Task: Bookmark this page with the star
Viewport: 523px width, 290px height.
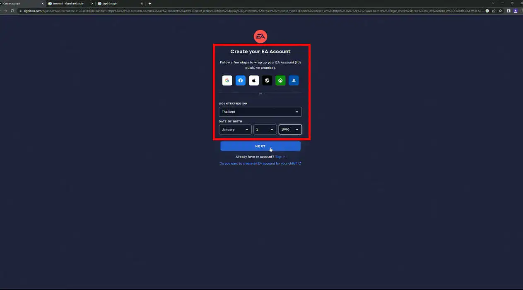Action: [x=501, y=11]
